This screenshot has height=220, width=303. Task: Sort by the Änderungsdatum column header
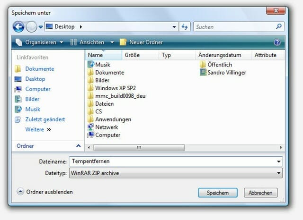(220, 55)
